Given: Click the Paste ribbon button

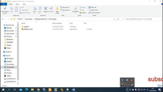Looking at the screenshot, I should click(16, 9).
